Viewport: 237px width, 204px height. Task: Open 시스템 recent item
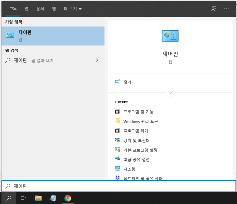point(129,169)
